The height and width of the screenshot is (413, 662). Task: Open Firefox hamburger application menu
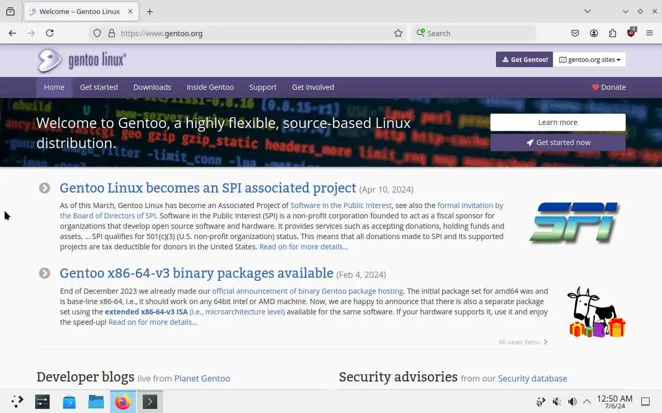(x=650, y=33)
